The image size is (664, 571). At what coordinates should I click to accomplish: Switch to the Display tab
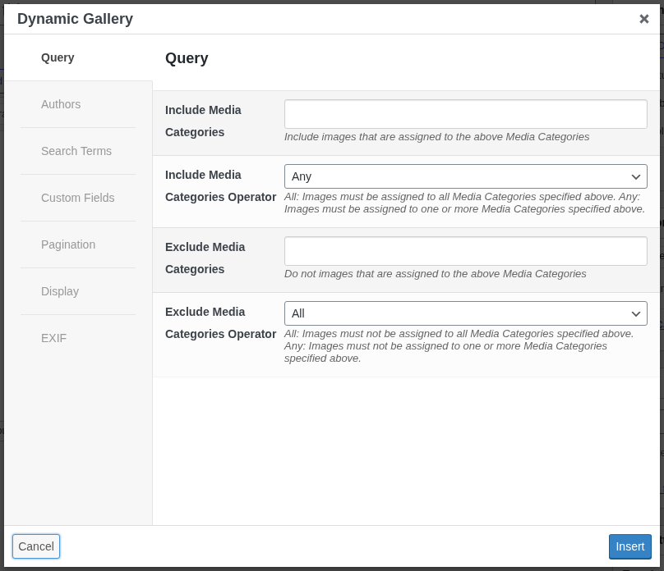(62, 291)
